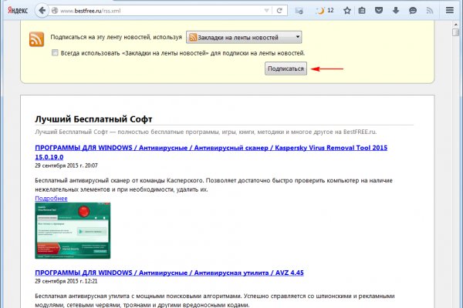This screenshot has width=463, height=308.
Task: Open the weather moon icon showing 12
Action: [x=325, y=11]
